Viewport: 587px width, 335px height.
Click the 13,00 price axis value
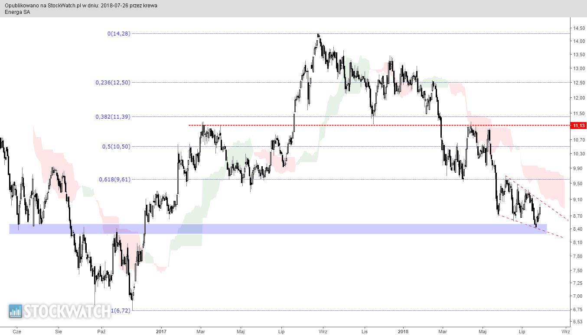579,68
